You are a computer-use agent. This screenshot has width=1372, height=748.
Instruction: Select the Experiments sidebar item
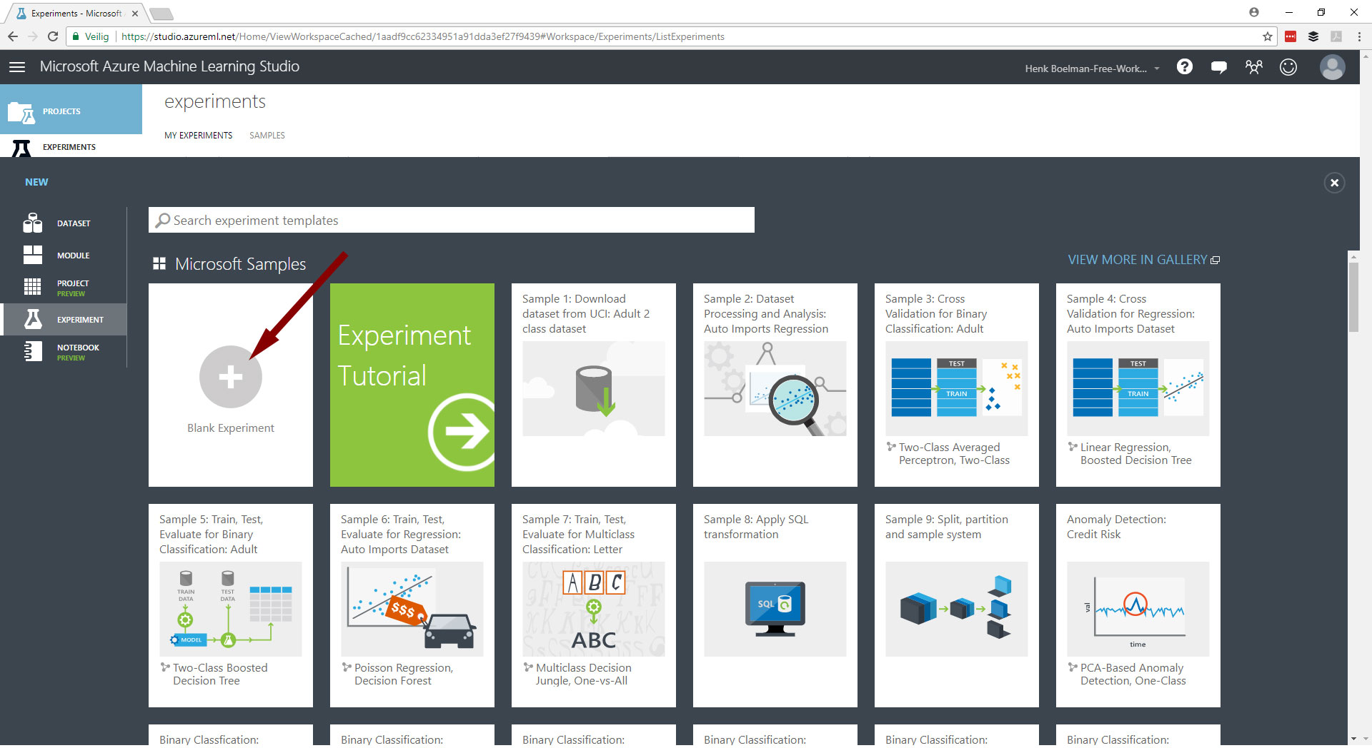[x=71, y=146]
